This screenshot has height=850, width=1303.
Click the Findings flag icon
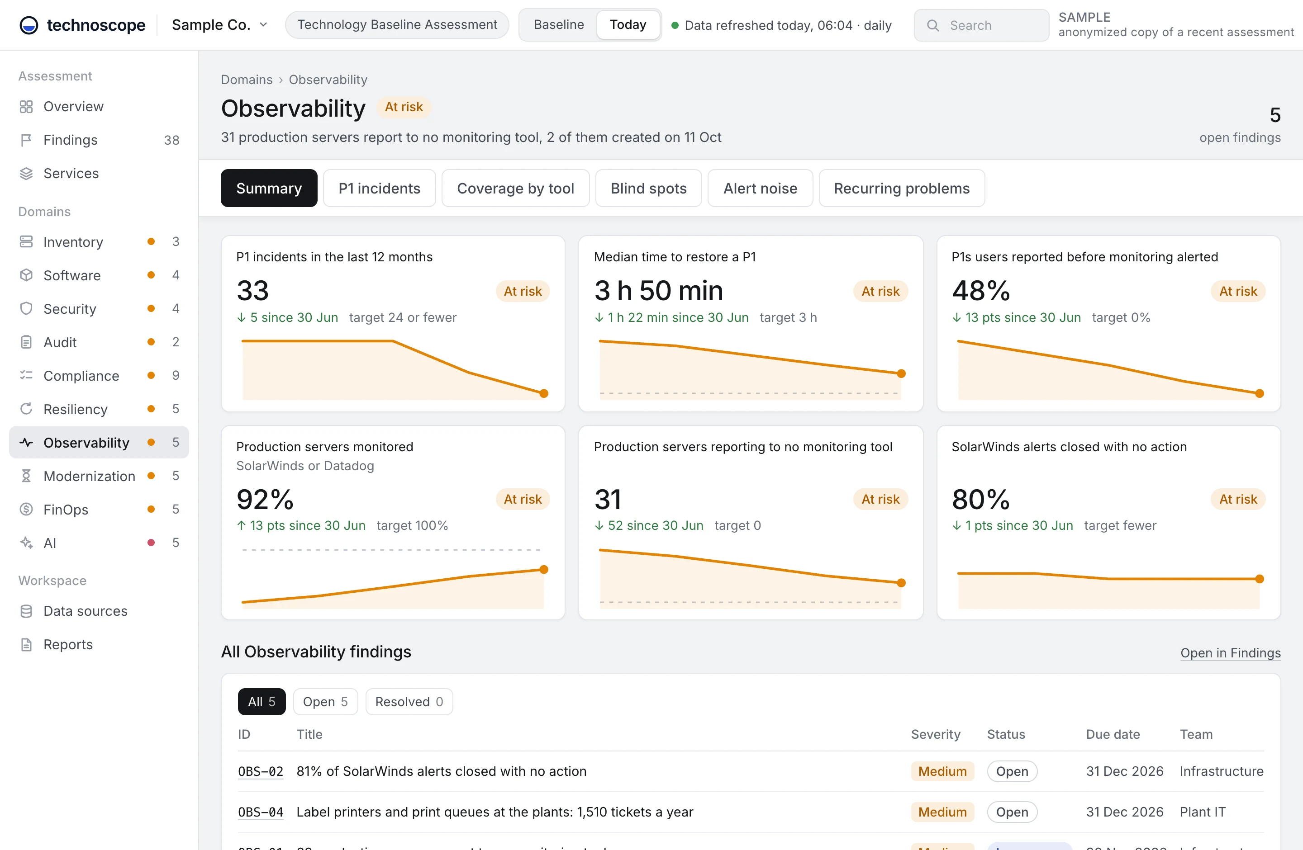[26, 140]
